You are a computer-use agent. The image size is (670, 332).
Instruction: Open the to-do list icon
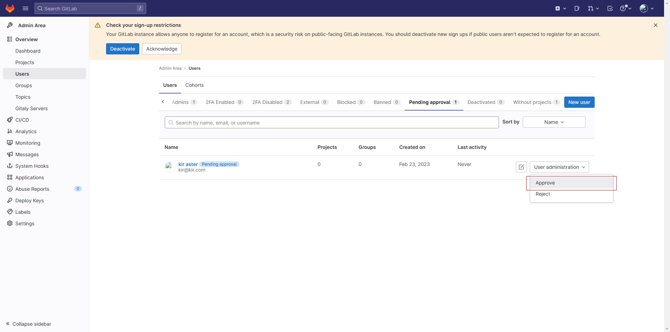click(610, 8)
